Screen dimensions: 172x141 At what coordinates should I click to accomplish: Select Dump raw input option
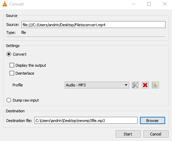coord(9,100)
